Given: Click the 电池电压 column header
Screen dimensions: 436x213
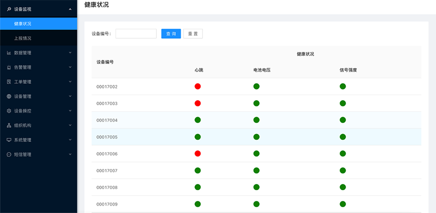Looking at the screenshot, I should tap(262, 70).
